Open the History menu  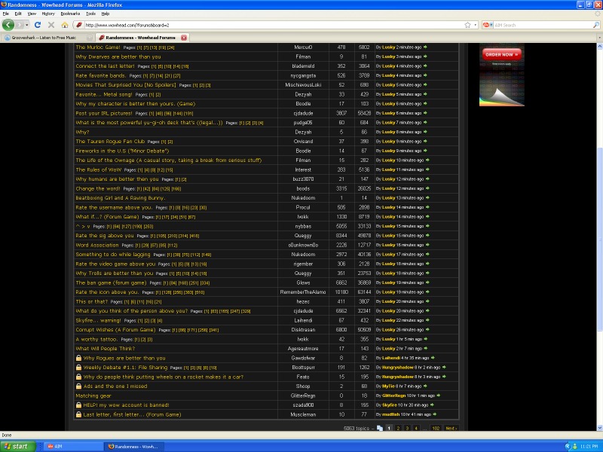pyautogui.click(x=48, y=14)
